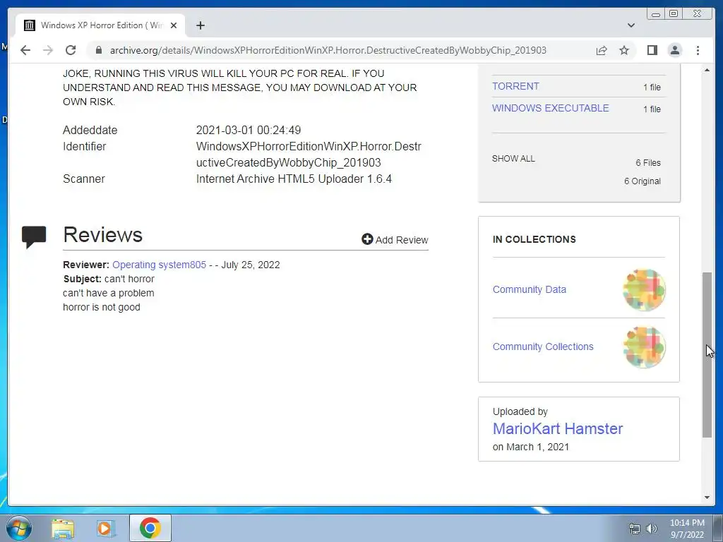
Task: Open the volume speaker tray icon
Action: pyautogui.click(x=652, y=529)
